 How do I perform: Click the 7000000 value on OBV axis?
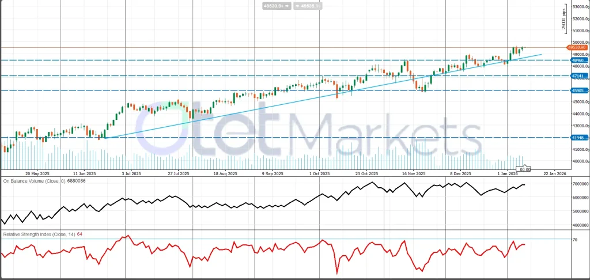tap(579, 183)
